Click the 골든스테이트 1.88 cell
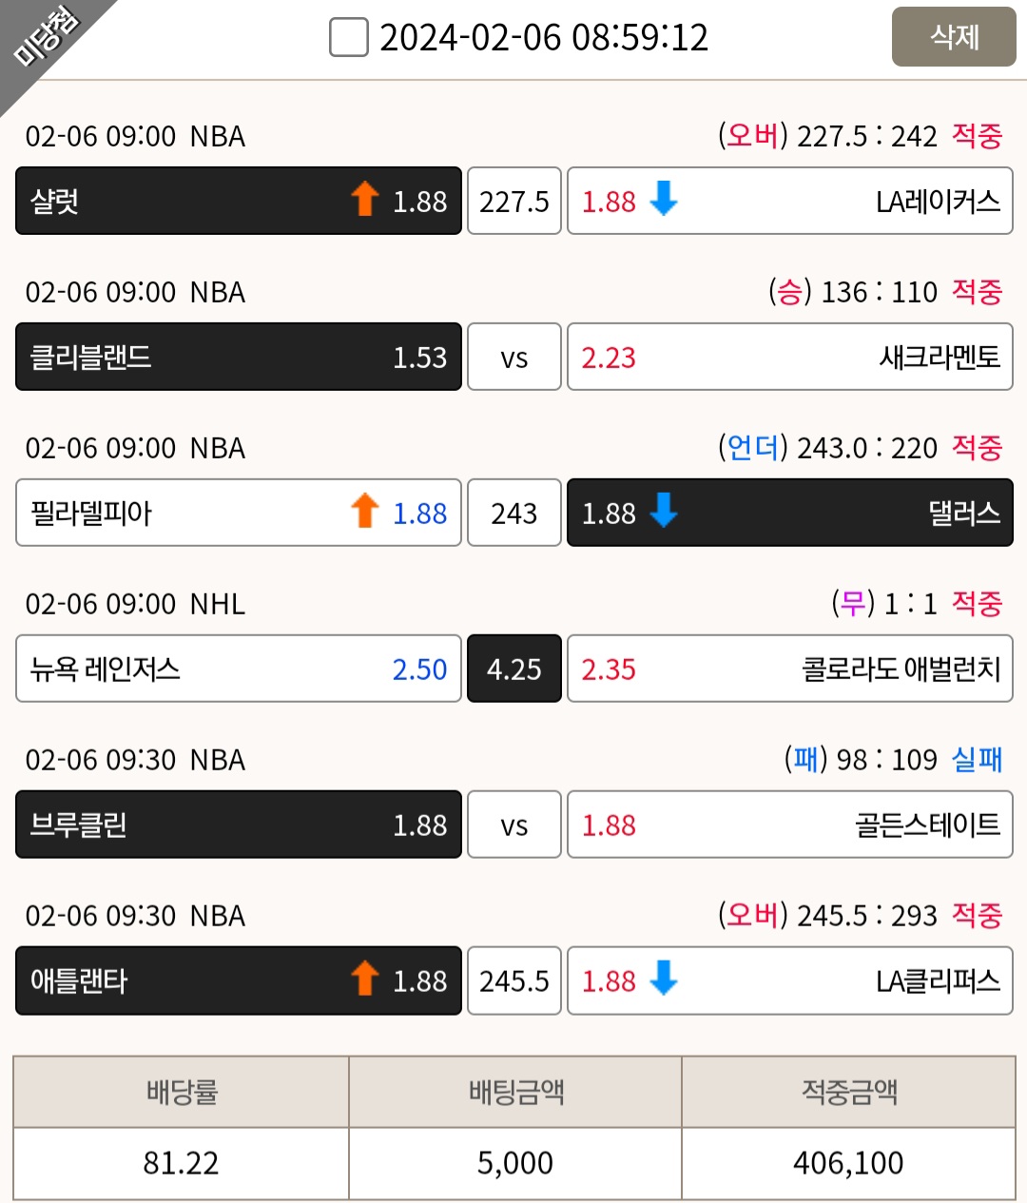1027x1203 pixels. (790, 825)
